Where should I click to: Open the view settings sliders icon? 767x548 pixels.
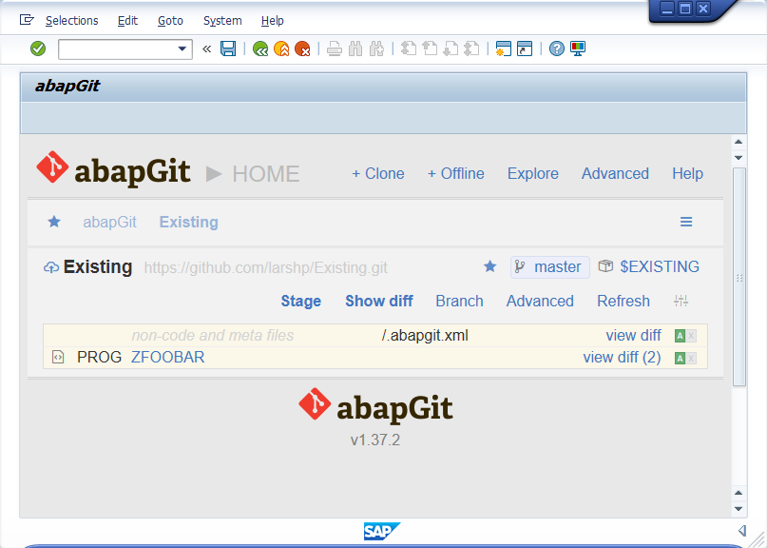pos(681,301)
